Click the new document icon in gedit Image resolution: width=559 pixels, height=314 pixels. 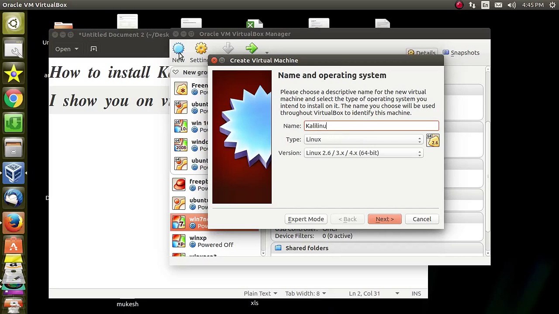(93, 49)
